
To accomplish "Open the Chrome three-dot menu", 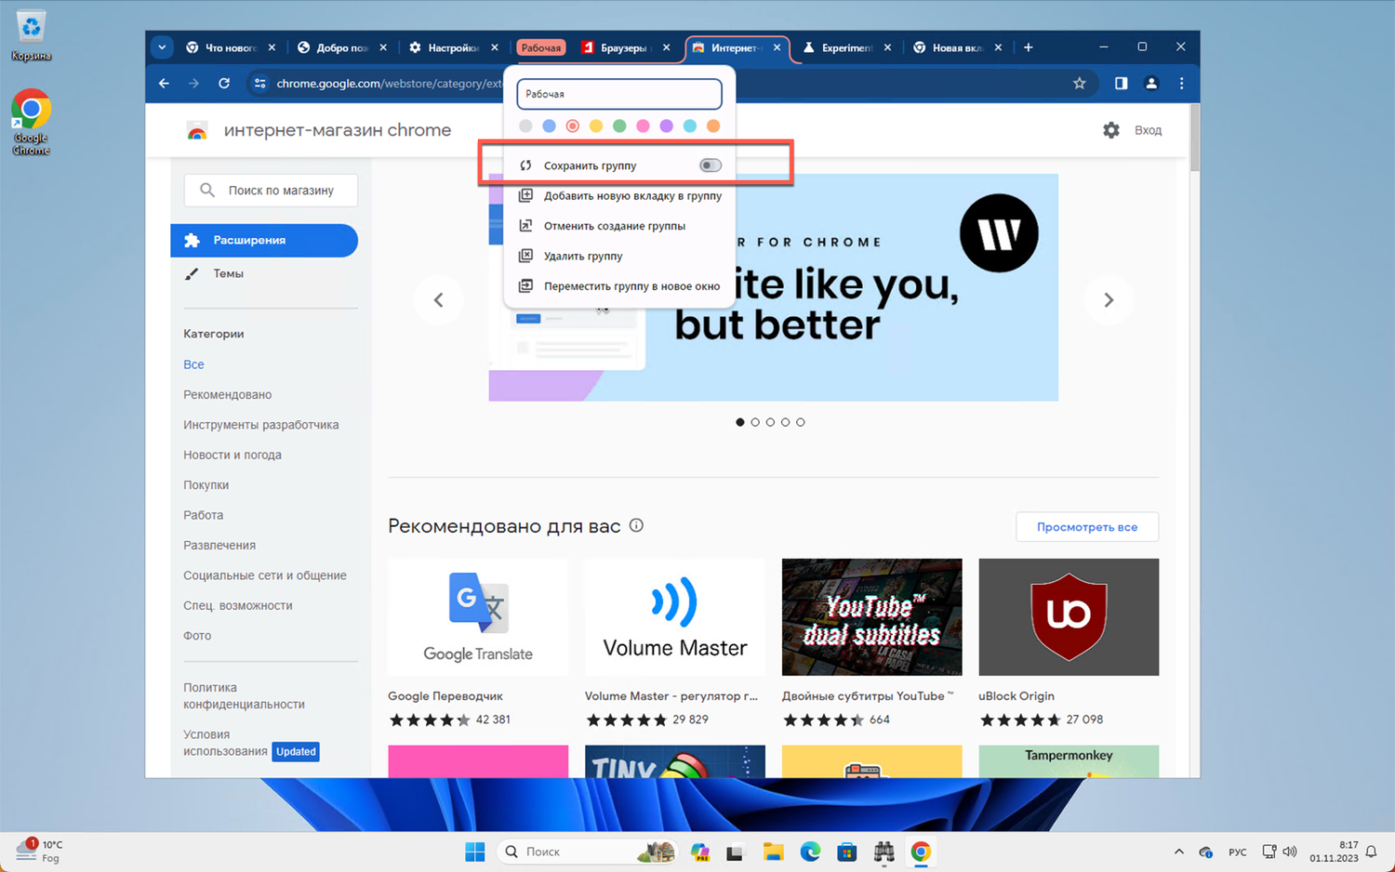I will pos(1181,84).
